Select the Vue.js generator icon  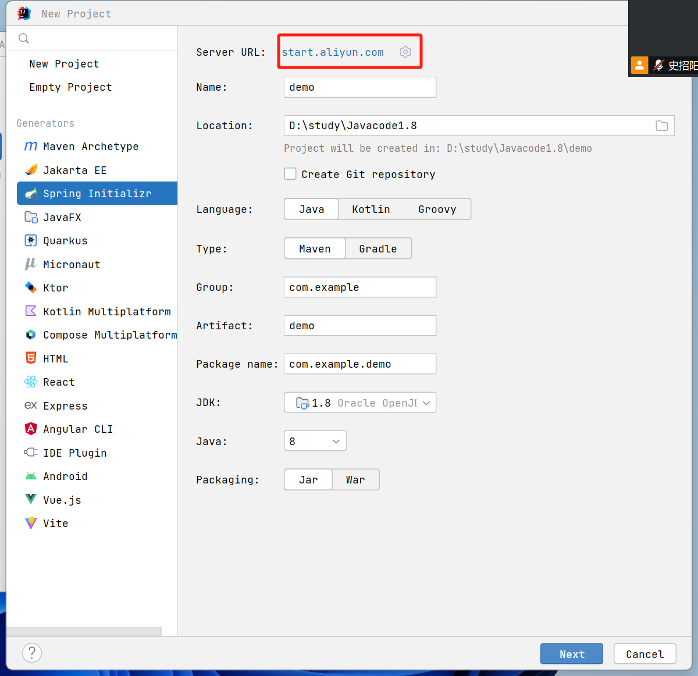30,499
